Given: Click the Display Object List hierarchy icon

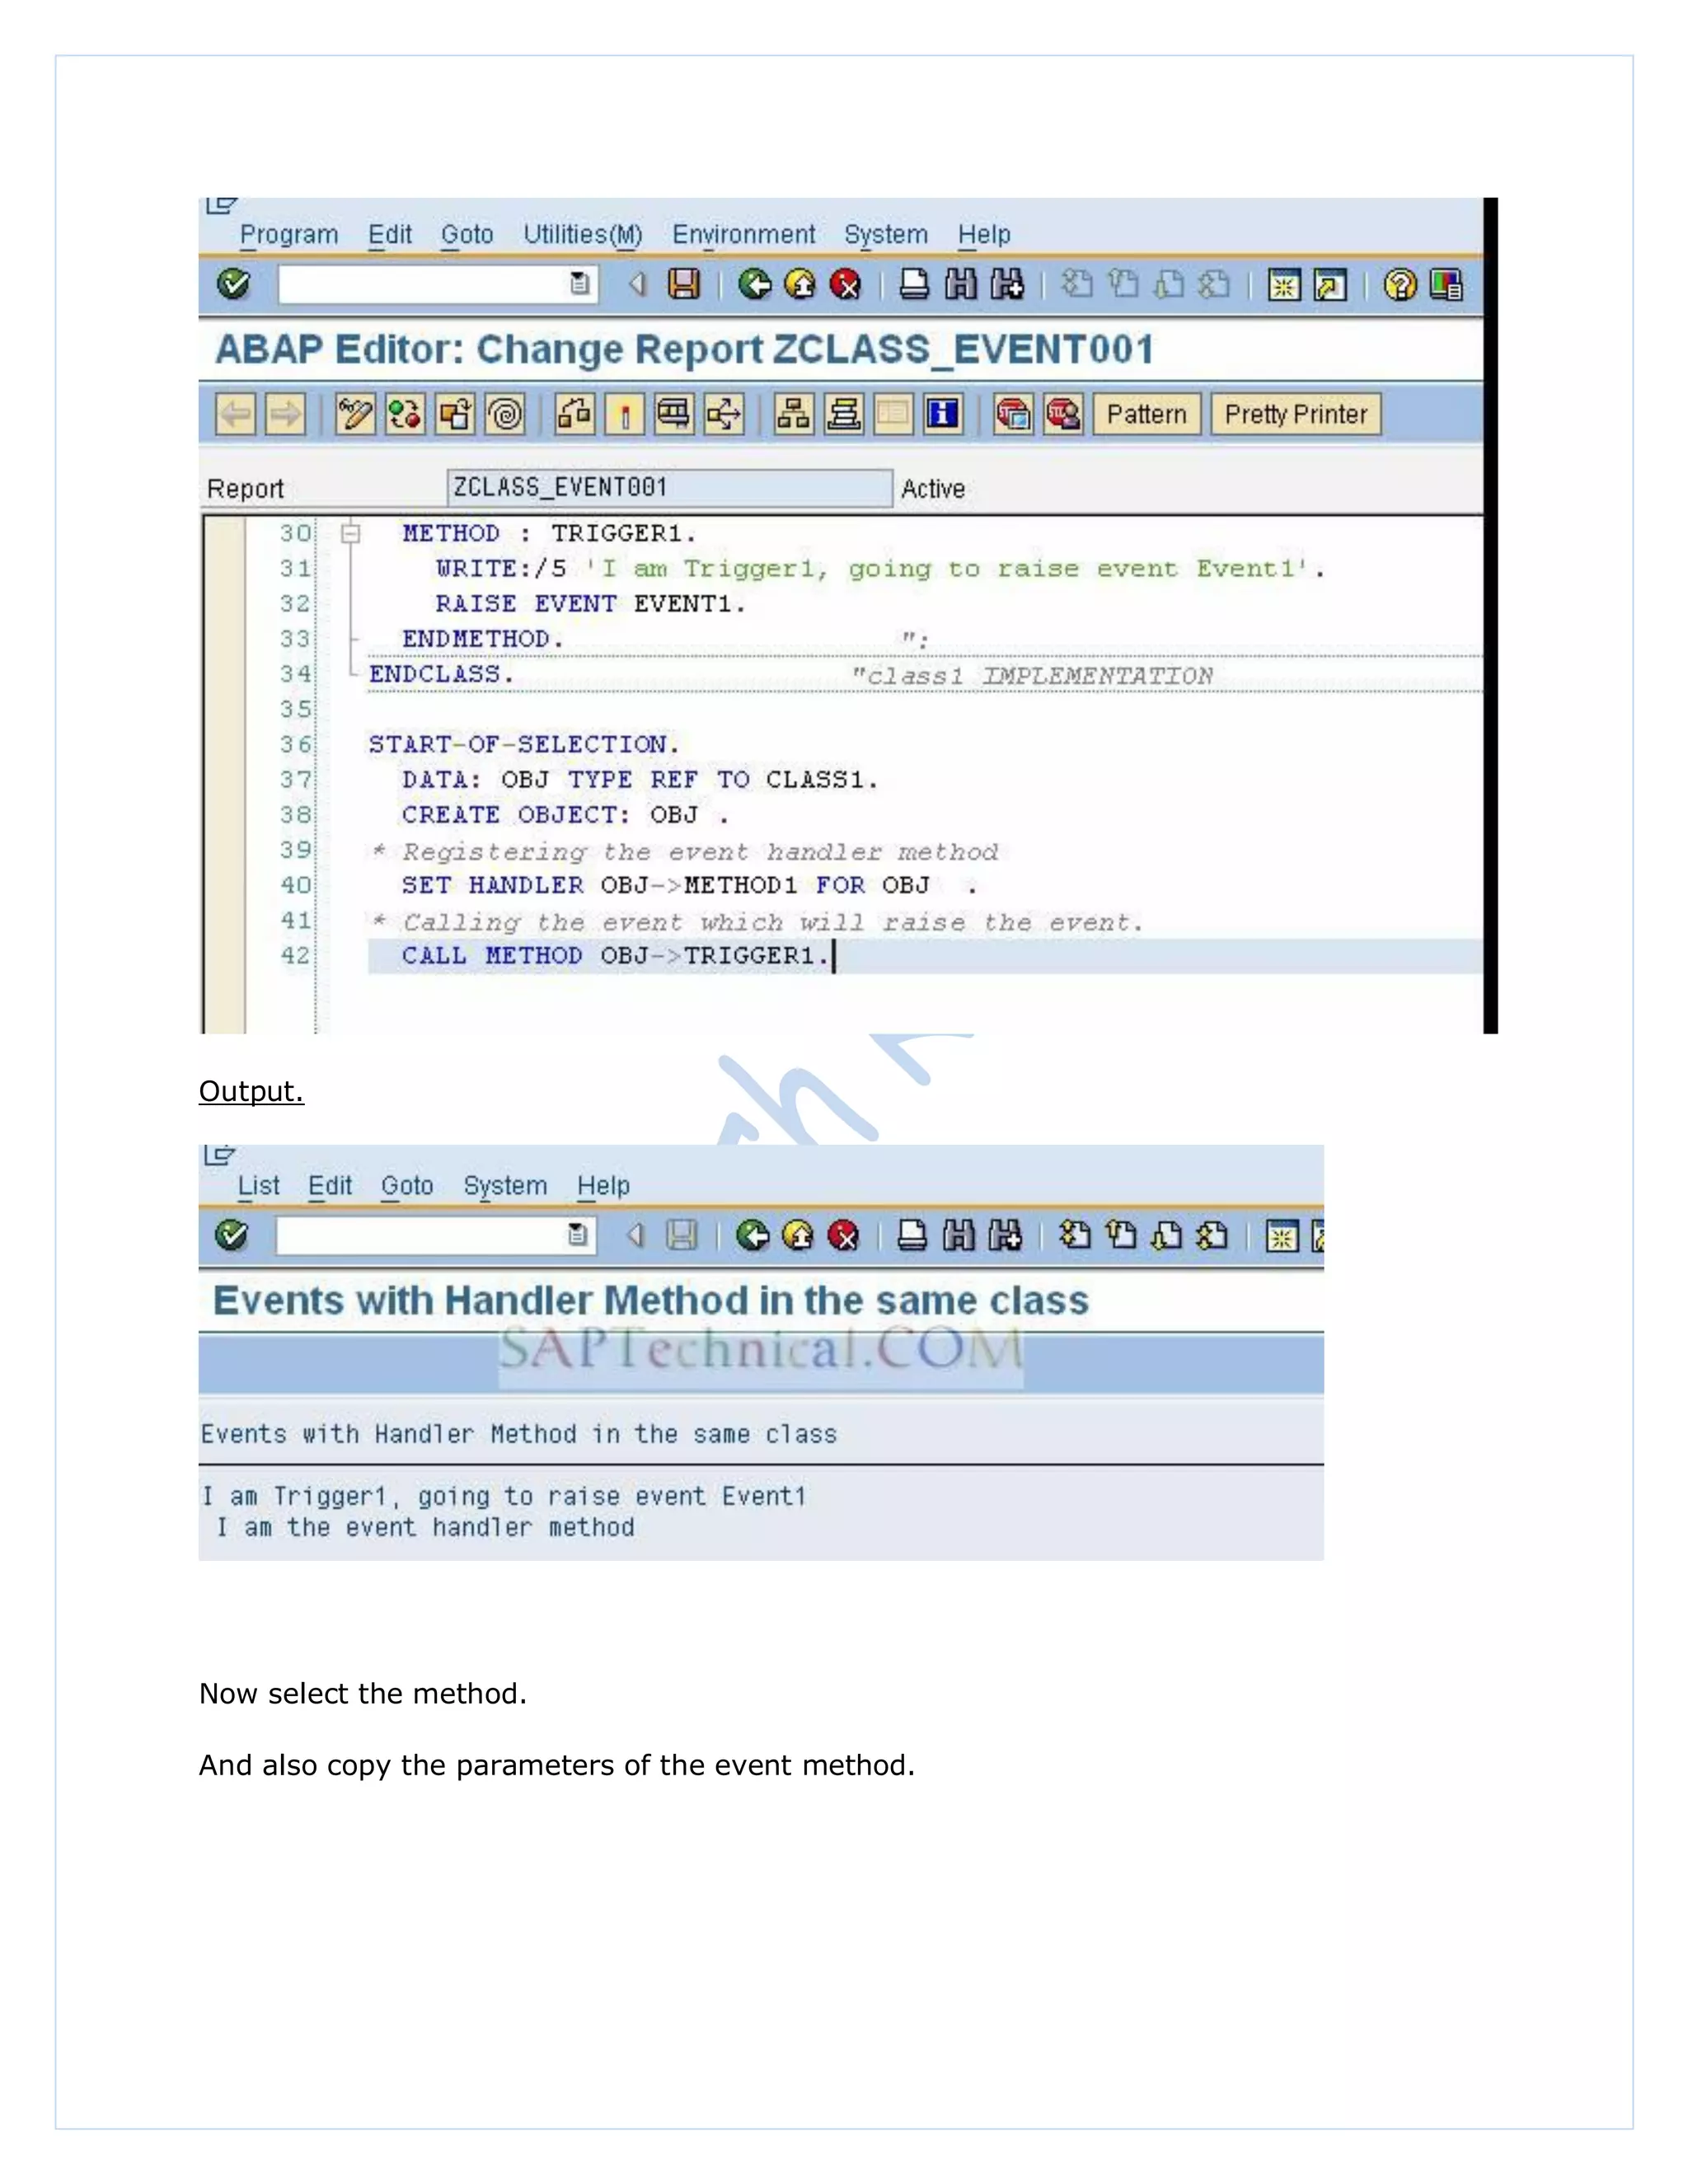Looking at the screenshot, I should [x=794, y=414].
